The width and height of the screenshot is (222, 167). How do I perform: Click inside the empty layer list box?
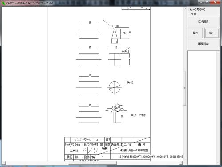[202, 108]
